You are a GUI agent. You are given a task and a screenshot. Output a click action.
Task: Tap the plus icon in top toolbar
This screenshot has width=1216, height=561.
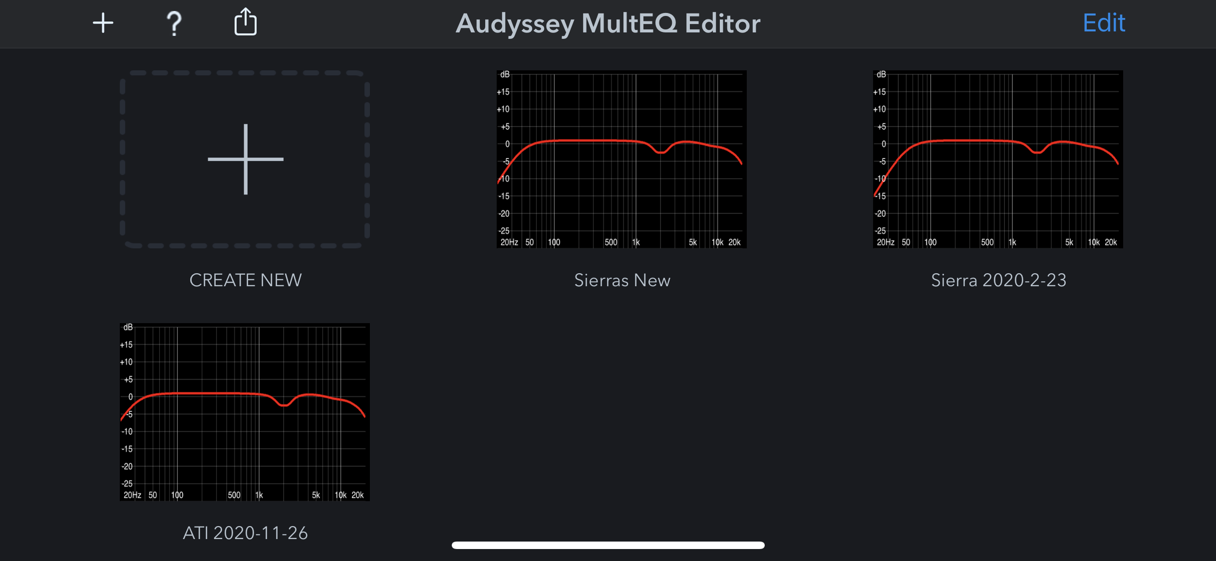[103, 23]
